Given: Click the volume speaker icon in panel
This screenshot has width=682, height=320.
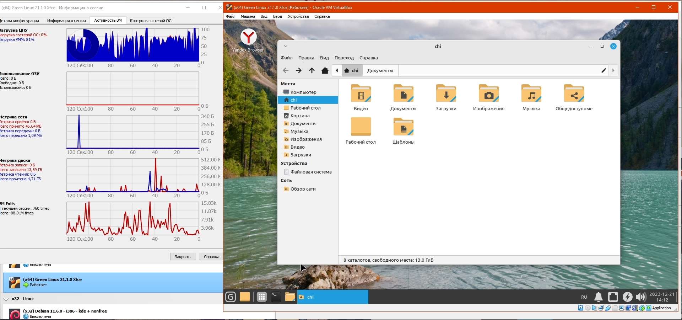Looking at the screenshot, I should (x=641, y=297).
